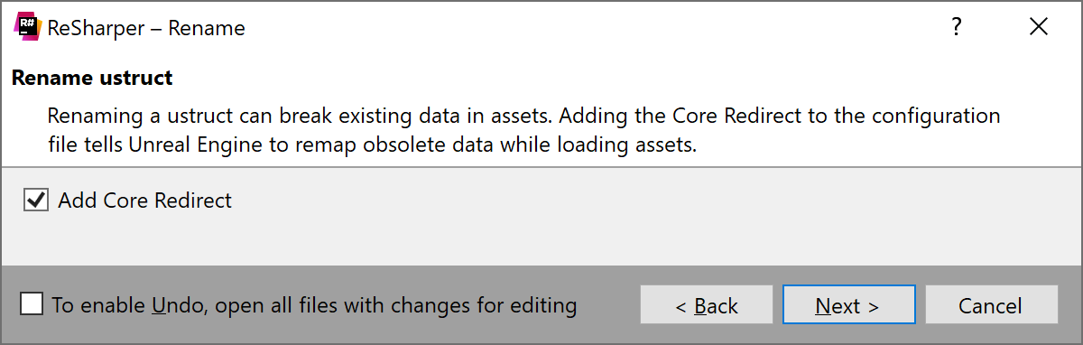
Task: Uncheck the Add Core Redirect checkbox
Action: (36, 200)
